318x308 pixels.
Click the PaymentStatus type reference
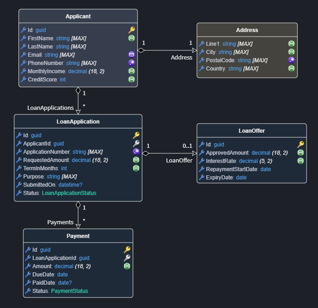pos(69,291)
